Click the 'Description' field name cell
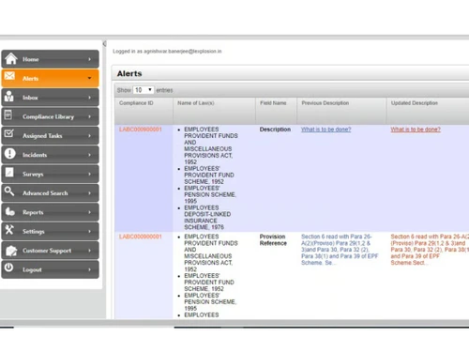The width and height of the screenshot is (469, 352). click(275, 130)
